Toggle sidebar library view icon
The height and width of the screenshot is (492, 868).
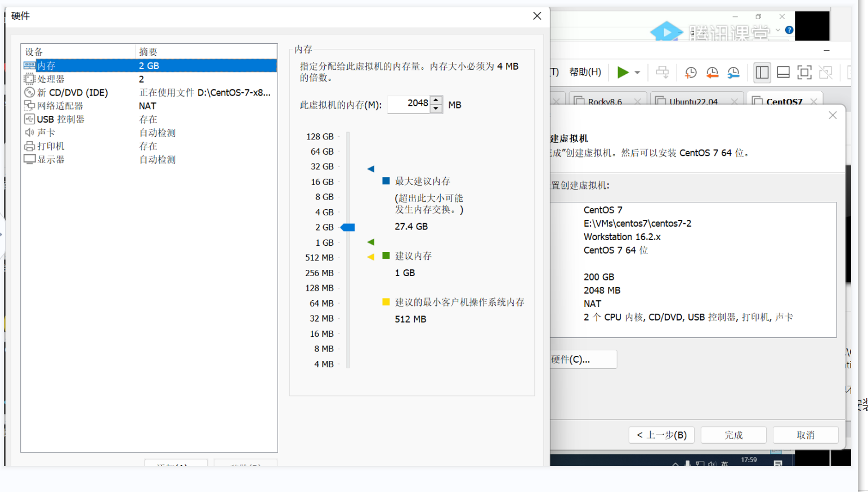[762, 72]
